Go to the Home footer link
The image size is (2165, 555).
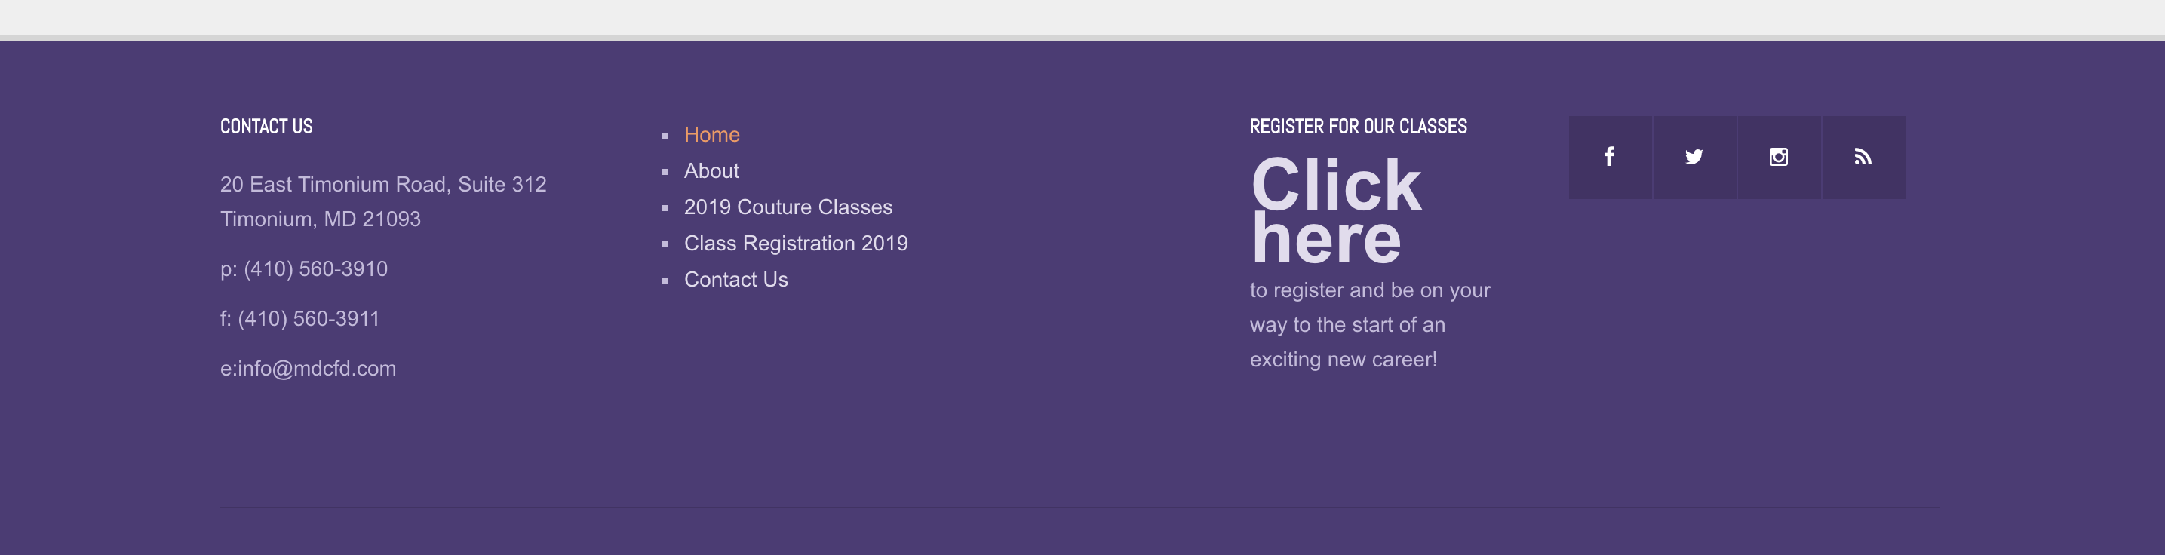tap(711, 134)
